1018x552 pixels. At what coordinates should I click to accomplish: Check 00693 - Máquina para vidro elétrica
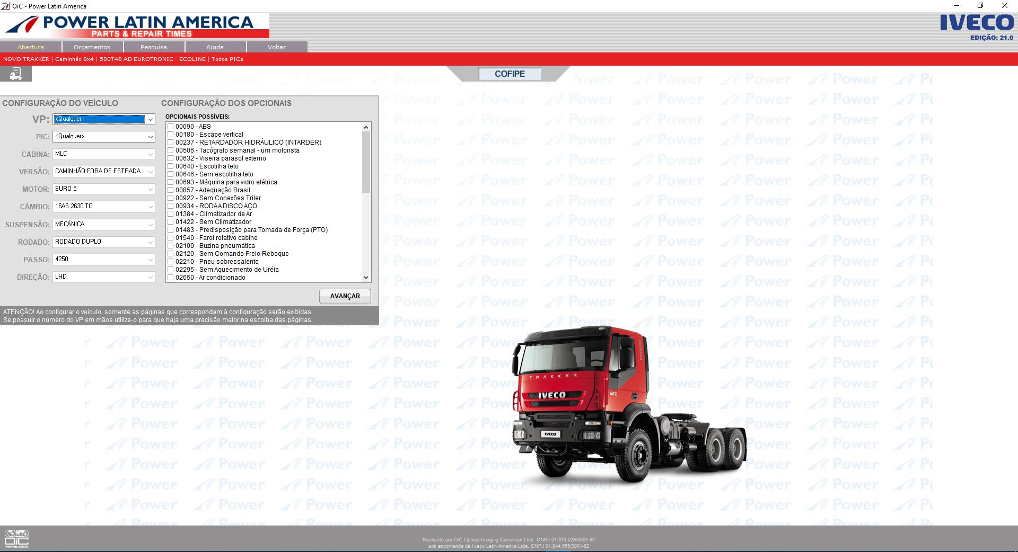click(171, 182)
